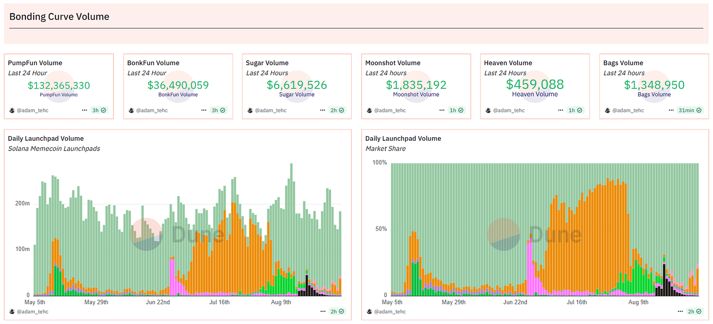Open the three-dot menu on Sugar Volume card
The height and width of the screenshot is (324, 713).
[x=323, y=110]
